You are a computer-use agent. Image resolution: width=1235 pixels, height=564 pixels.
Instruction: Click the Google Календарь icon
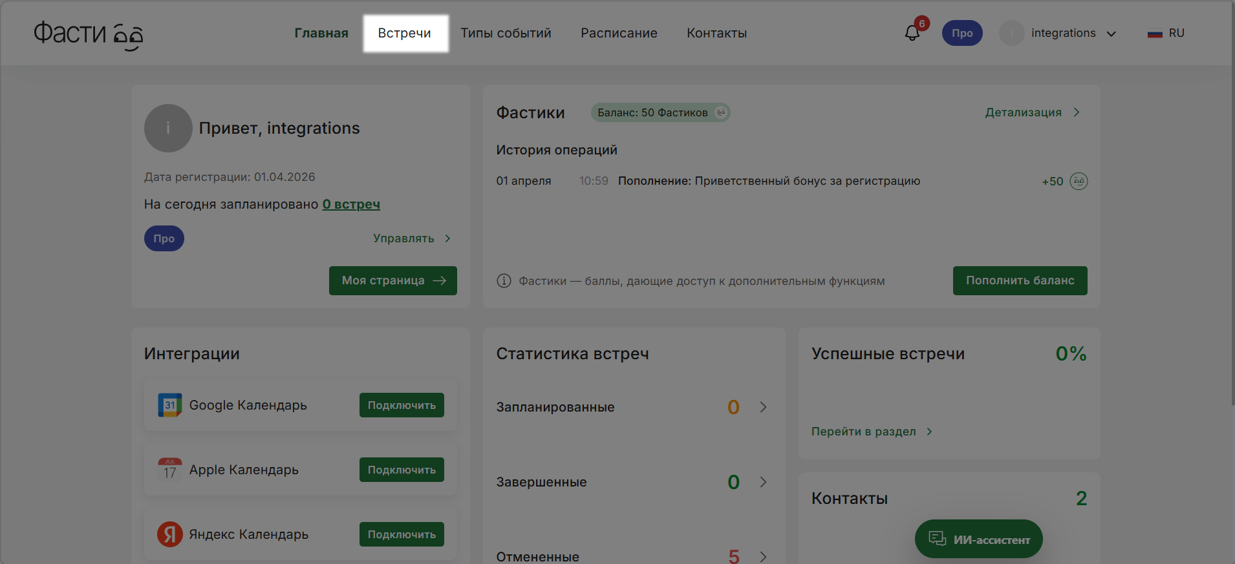click(x=169, y=405)
